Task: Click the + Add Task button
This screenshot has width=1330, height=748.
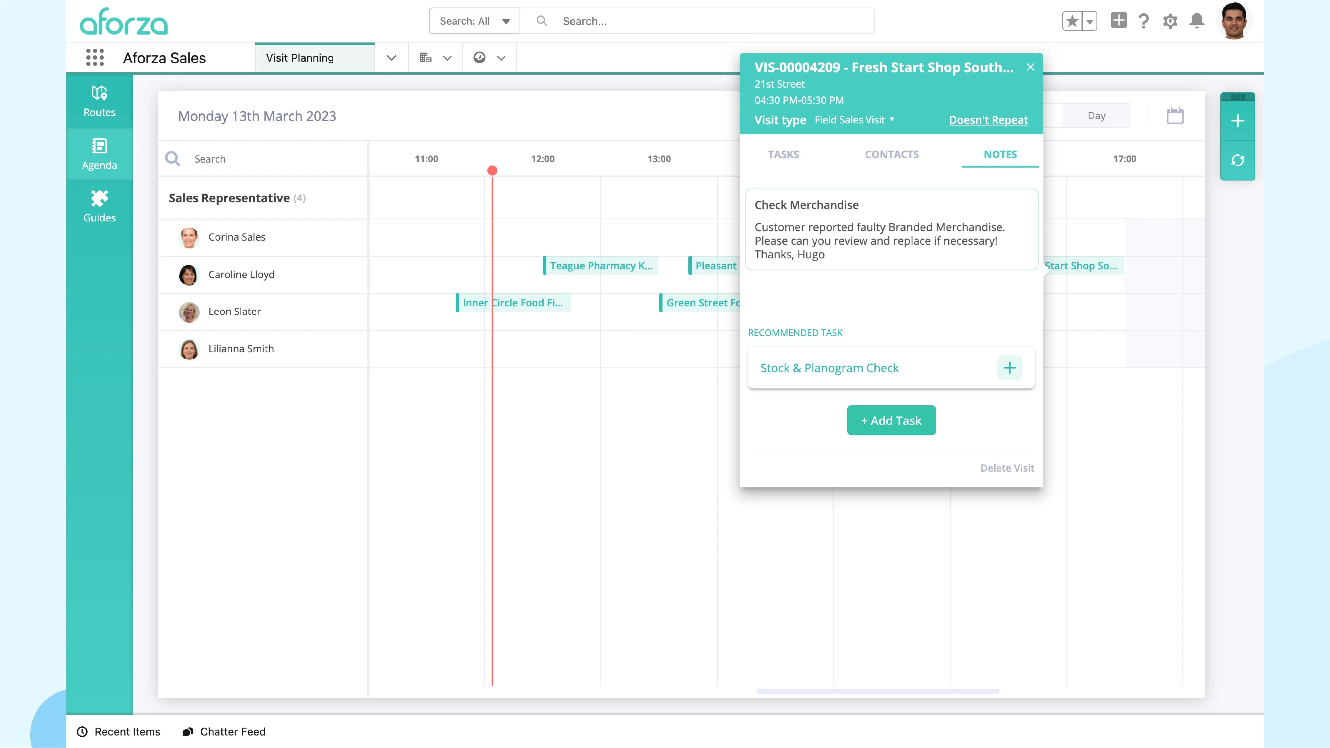Action: click(891, 420)
